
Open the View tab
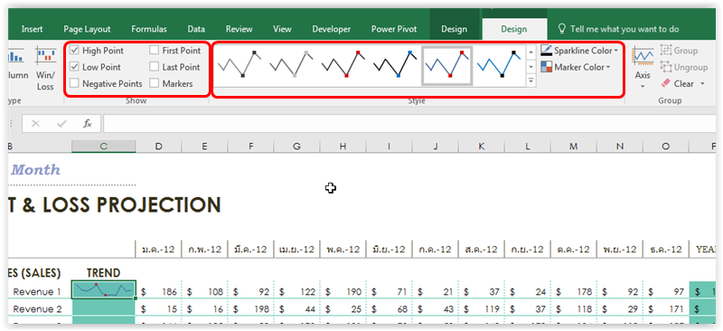(282, 29)
